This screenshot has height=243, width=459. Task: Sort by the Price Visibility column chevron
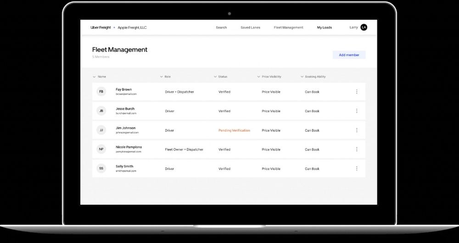258,77
